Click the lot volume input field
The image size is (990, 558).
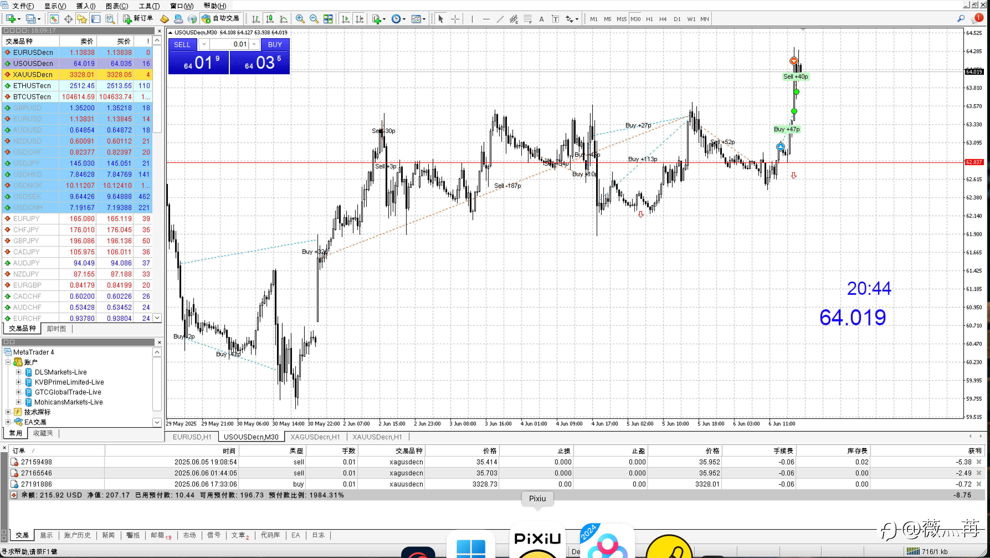pos(229,44)
